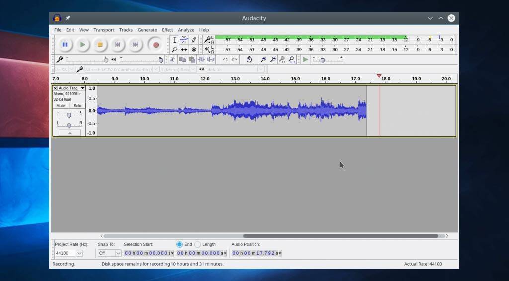
Task: Open the Effect menu
Action: point(168,30)
